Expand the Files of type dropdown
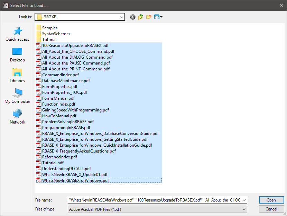Screen dimensions: 287x216 (244, 209)
